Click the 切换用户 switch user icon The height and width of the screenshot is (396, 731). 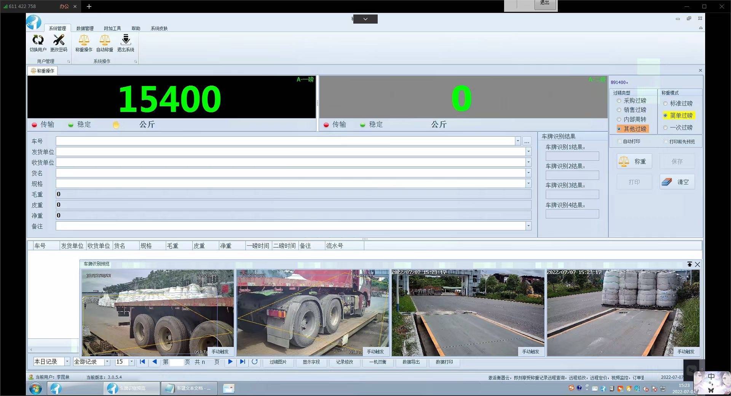coord(38,43)
